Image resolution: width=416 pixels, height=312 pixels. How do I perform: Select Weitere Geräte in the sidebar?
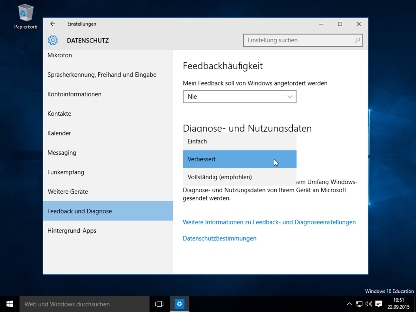coord(108,192)
